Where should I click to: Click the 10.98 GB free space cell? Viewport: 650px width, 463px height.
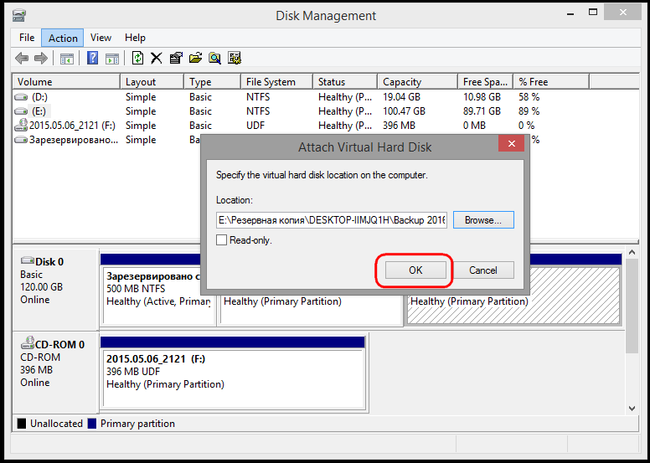[x=482, y=97]
